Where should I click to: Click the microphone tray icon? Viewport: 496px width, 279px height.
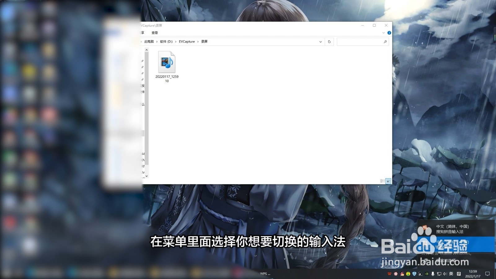pyautogui.click(x=433, y=274)
